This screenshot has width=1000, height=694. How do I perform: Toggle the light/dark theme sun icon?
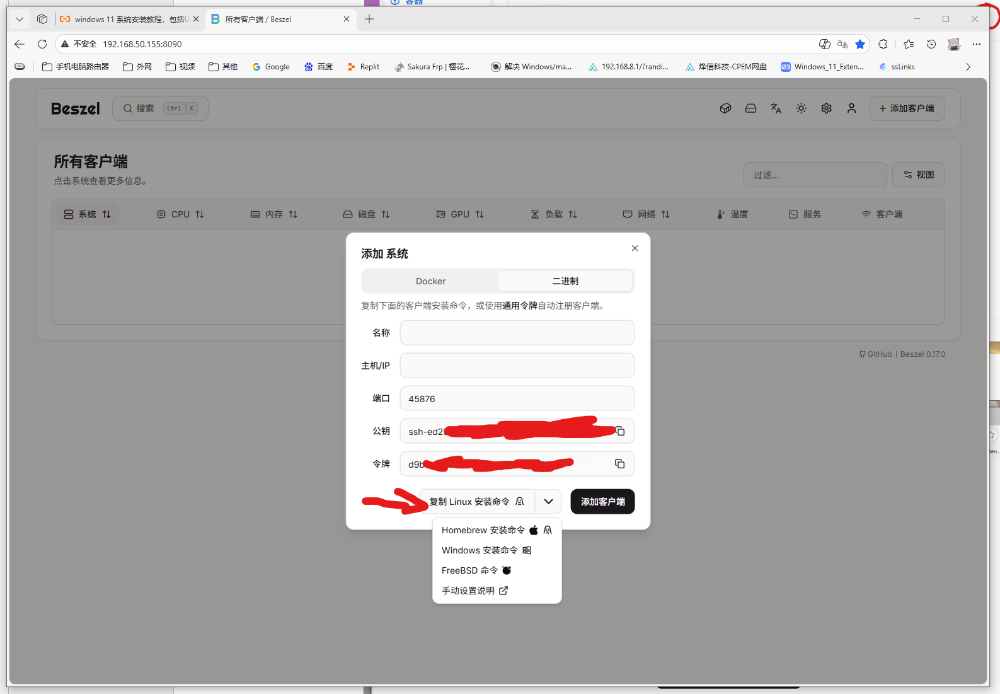click(801, 108)
